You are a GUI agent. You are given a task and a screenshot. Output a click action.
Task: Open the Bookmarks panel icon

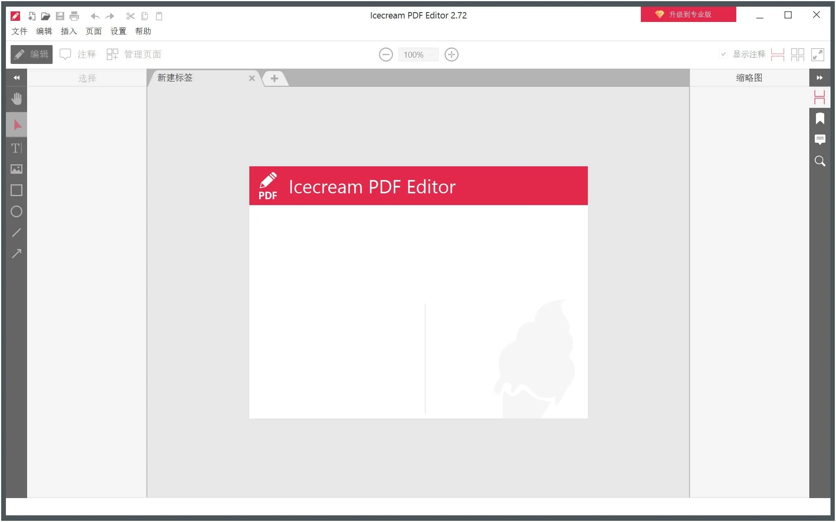click(x=820, y=118)
